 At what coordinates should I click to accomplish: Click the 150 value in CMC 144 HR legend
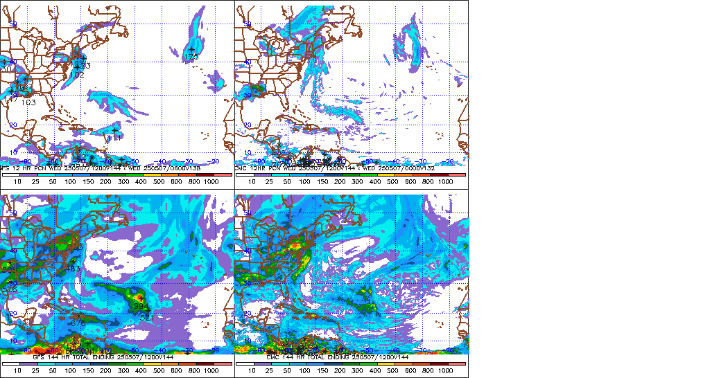click(x=322, y=370)
